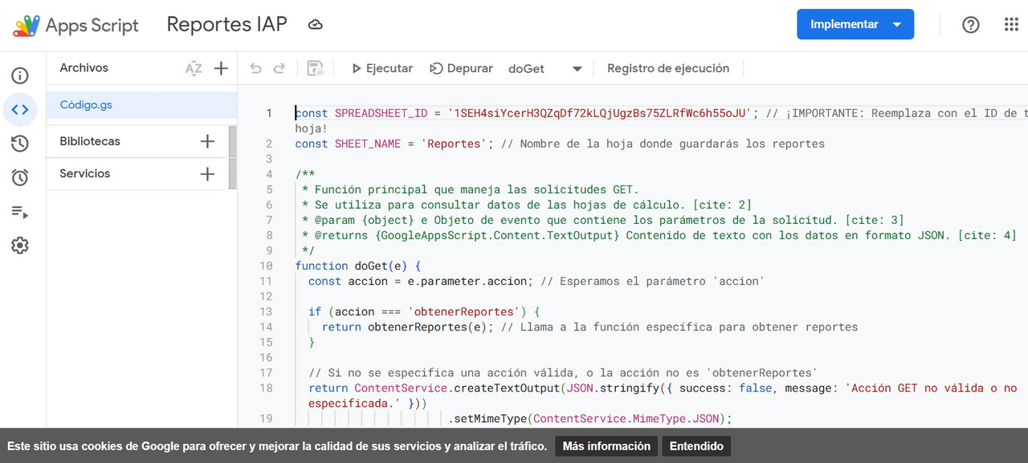Click the undo arrow in toolbar
1028x463 pixels.
point(255,68)
